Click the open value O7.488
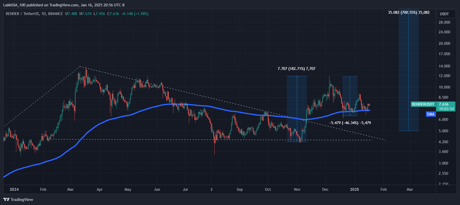 pyautogui.click(x=71, y=14)
